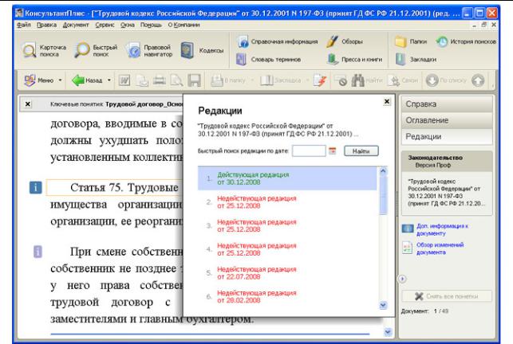The image size is (513, 344).
Task: Click the document with lightning icon
Action: 320,80
